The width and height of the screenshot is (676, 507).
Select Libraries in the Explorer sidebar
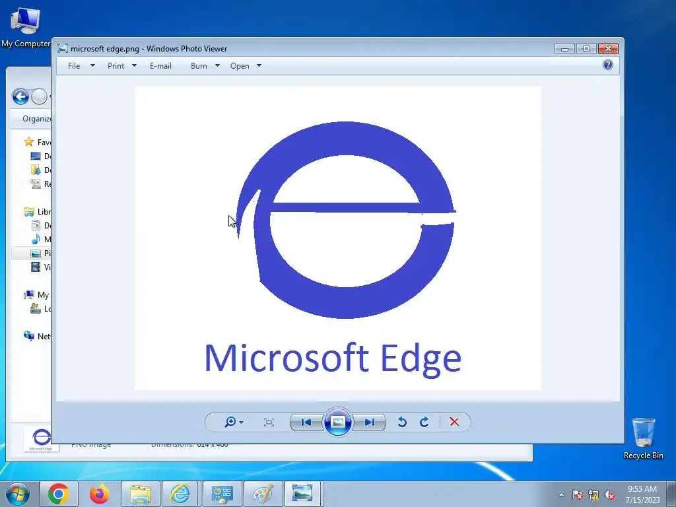pyautogui.click(x=38, y=212)
